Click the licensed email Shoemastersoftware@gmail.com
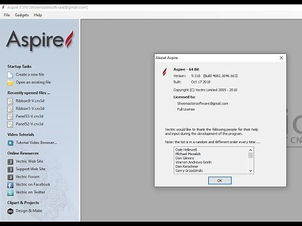This screenshot has width=302, height=226. 203,104
